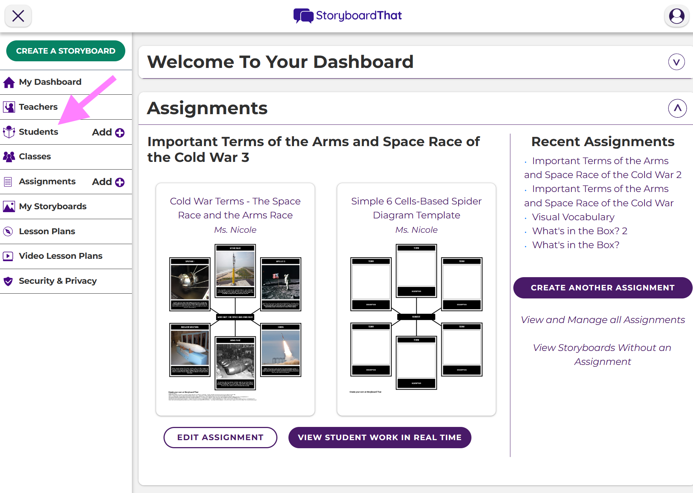693x493 pixels.
Task: Open the Teachers menu item
Action: point(38,107)
